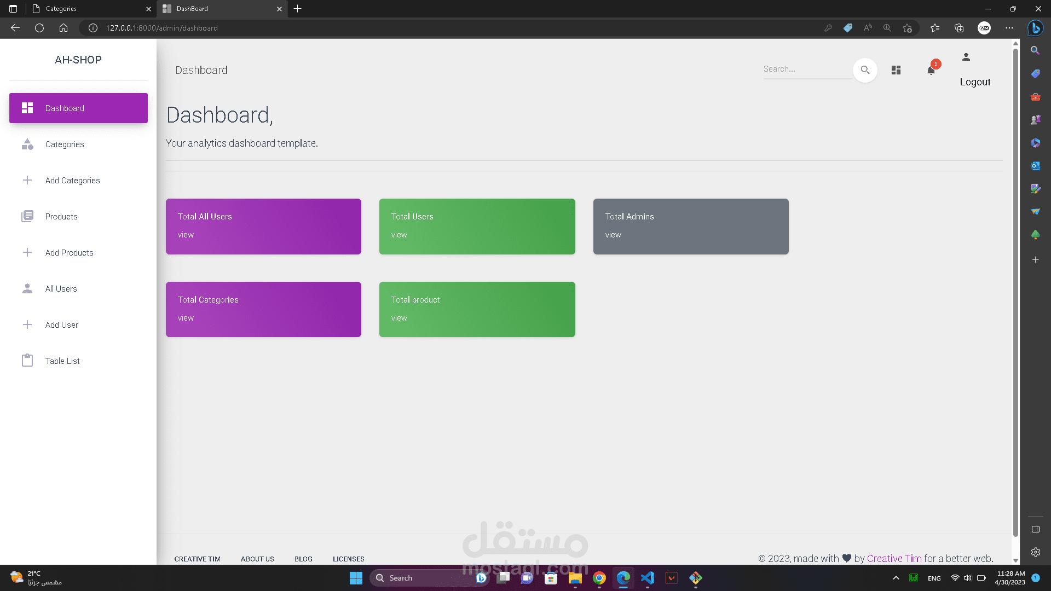This screenshot has width=1051, height=591.
Task: Open Edge sidebar settings gear
Action: point(1035,552)
